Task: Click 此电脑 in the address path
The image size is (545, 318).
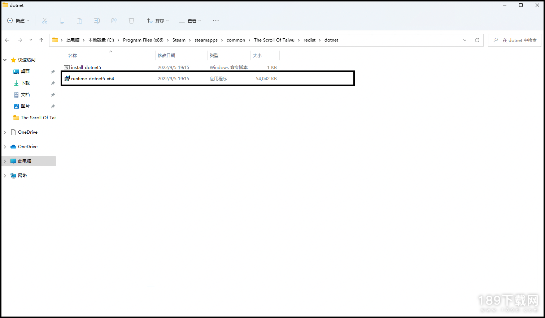Action: tap(73, 40)
